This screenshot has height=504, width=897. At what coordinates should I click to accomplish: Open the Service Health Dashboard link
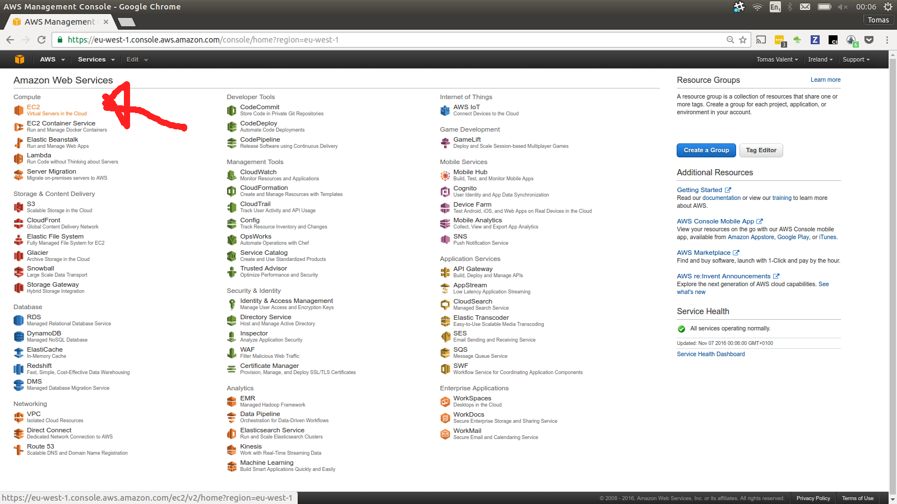711,354
